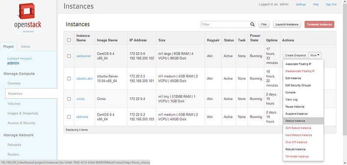This screenshot has width=347, height=165.
Task: Open the redmine instance link
Action: click(82, 117)
